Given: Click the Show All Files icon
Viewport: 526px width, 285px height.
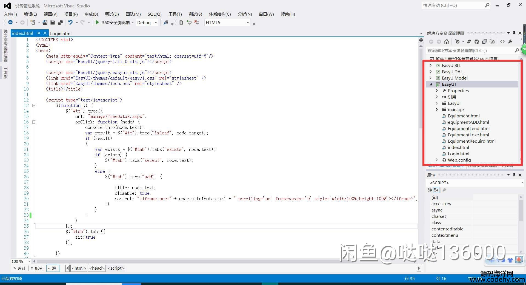Looking at the screenshot, I should coord(492,42).
